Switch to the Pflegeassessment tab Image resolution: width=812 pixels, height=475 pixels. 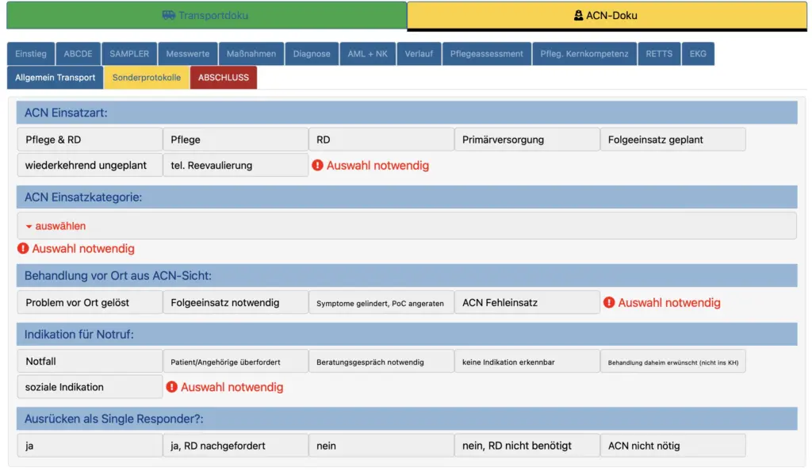(487, 54)
